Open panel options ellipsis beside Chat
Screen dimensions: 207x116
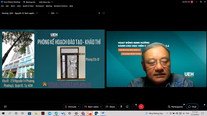point(203,107)
